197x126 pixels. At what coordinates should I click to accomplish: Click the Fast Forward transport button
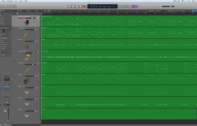pos(73,6)
